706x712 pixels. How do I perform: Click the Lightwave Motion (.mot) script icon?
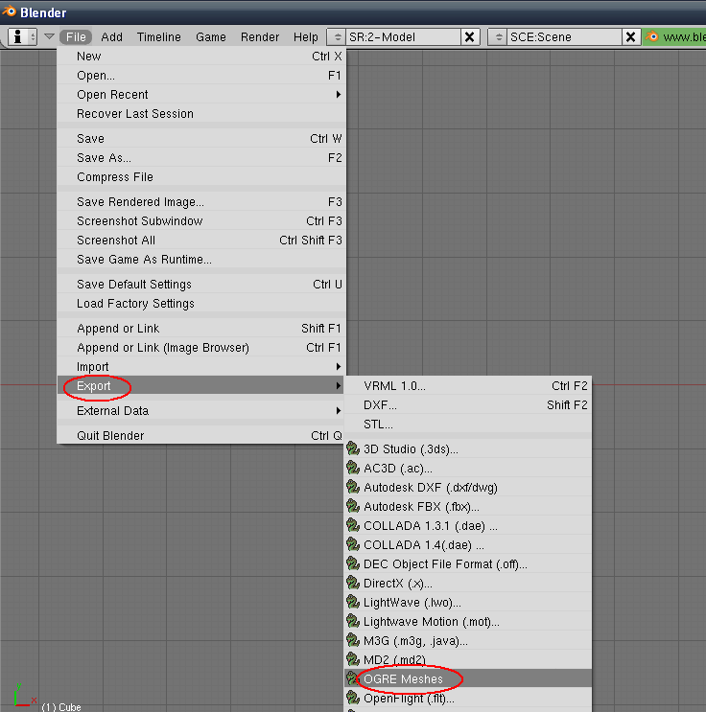(x=353, y=621)
